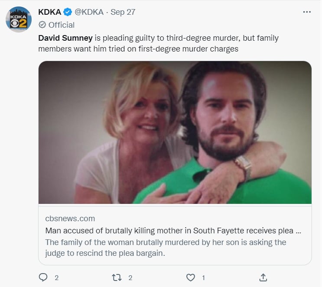Click the link card description text
Screen dimensions: 328x287
(x=166, y=248)
